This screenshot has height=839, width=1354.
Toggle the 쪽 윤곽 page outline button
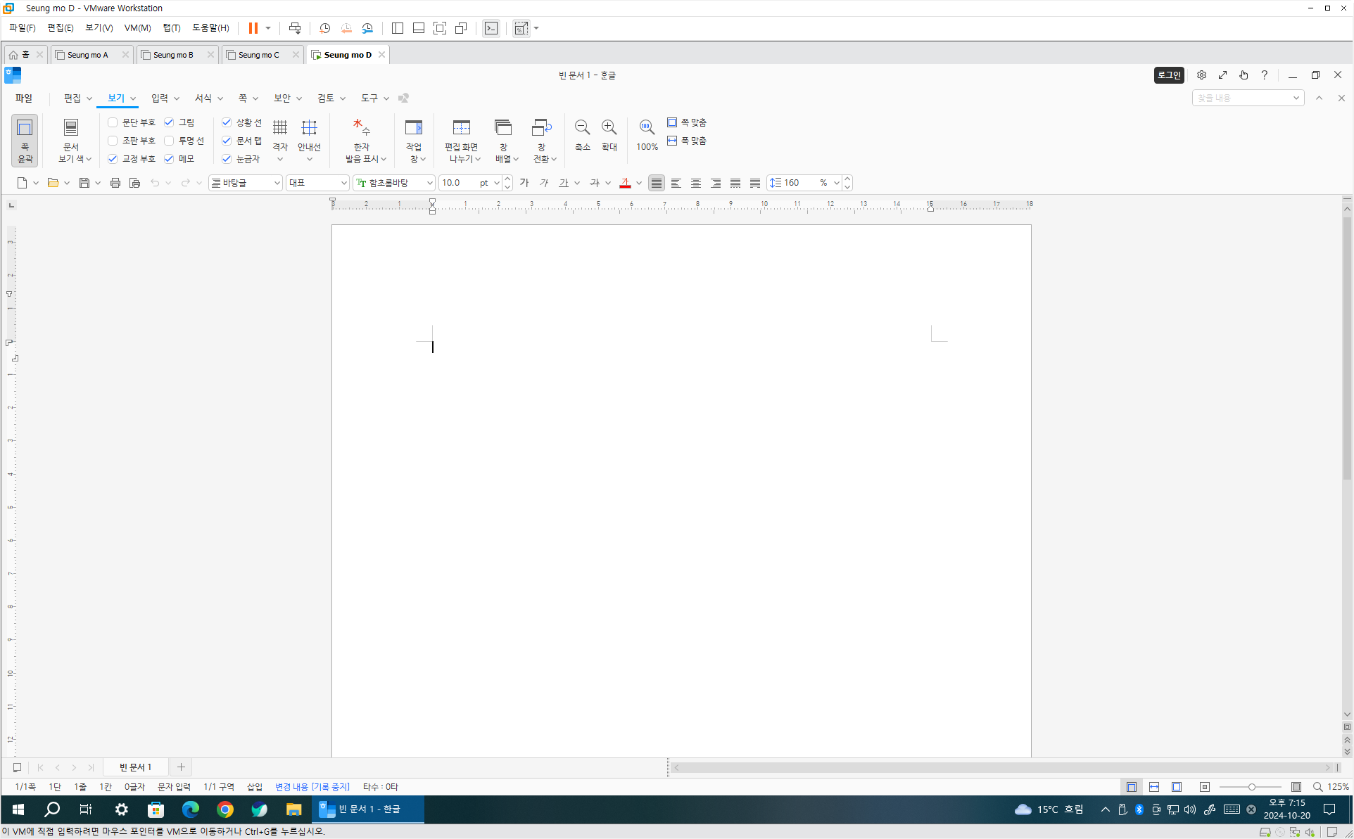click(25, 141)
